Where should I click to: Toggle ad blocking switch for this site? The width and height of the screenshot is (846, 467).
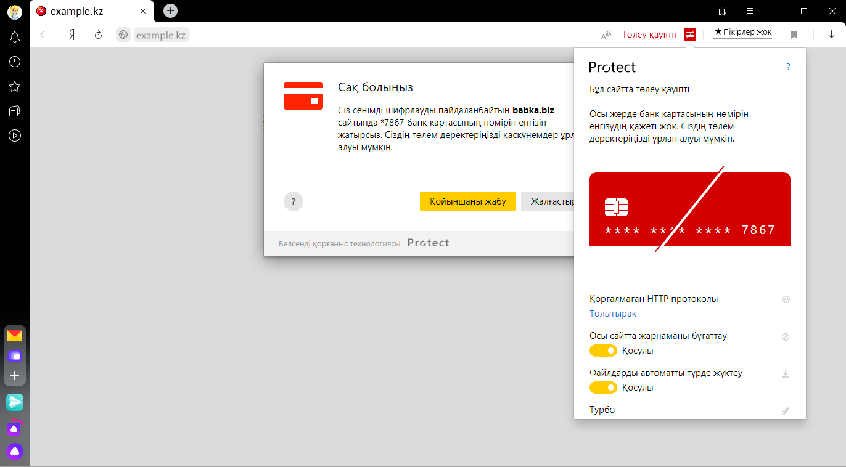pyautogui.click(x=603, y=351)
